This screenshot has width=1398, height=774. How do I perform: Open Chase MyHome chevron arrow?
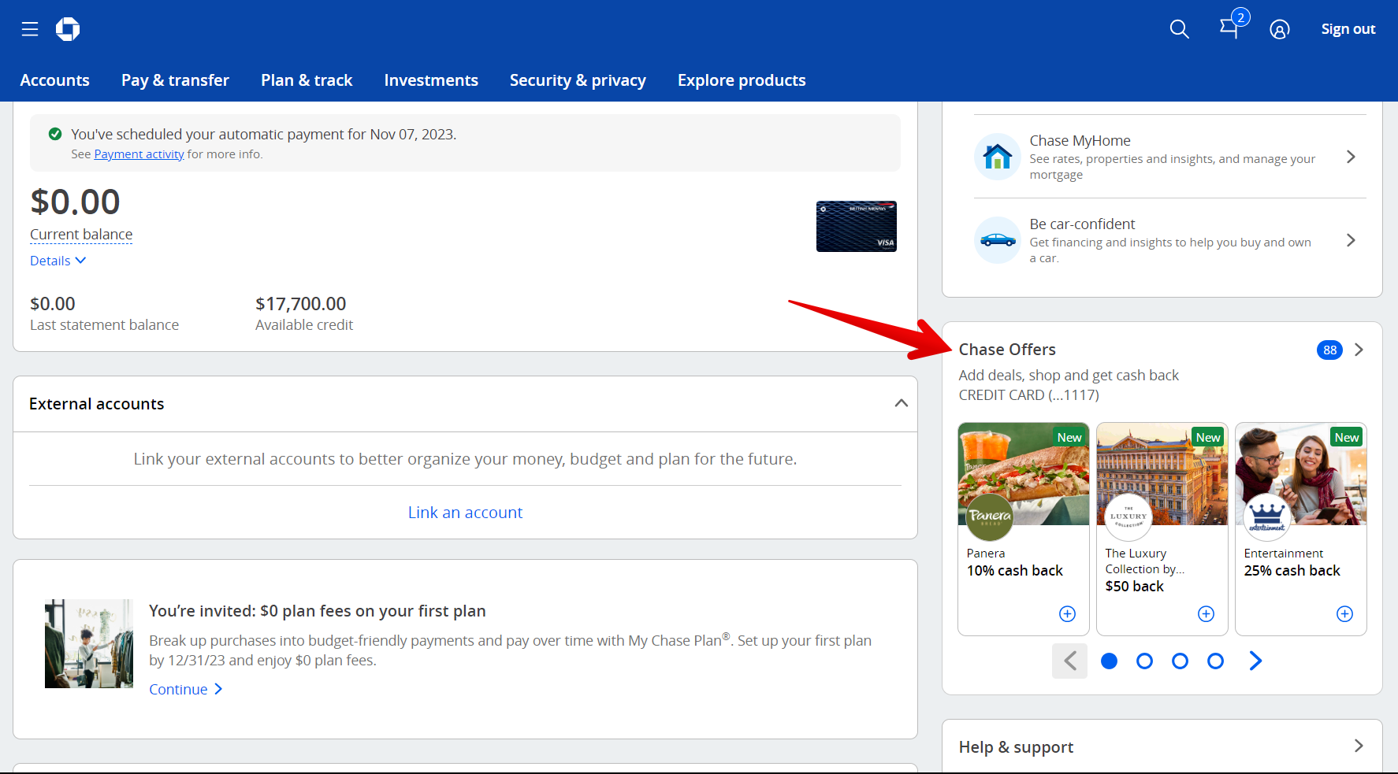1351,157
